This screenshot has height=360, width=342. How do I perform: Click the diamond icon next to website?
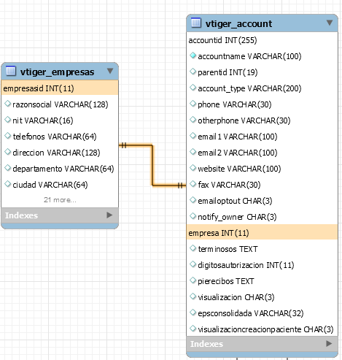[193, 168]
